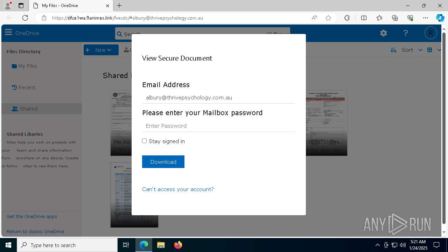Click the browser address bar URL
This screenshot has height=252, width=448.
[127, 18]
